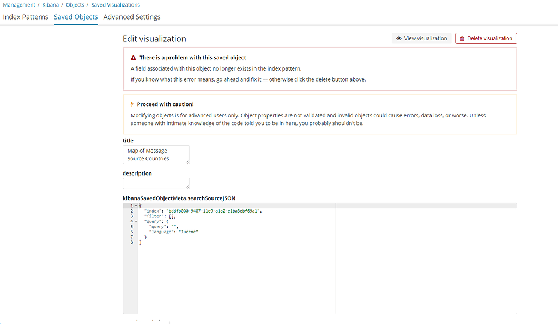The width and height of the screenshot is (558, 324).
Task: Collapse the JSON block at line 1
Action: [136, 206]
